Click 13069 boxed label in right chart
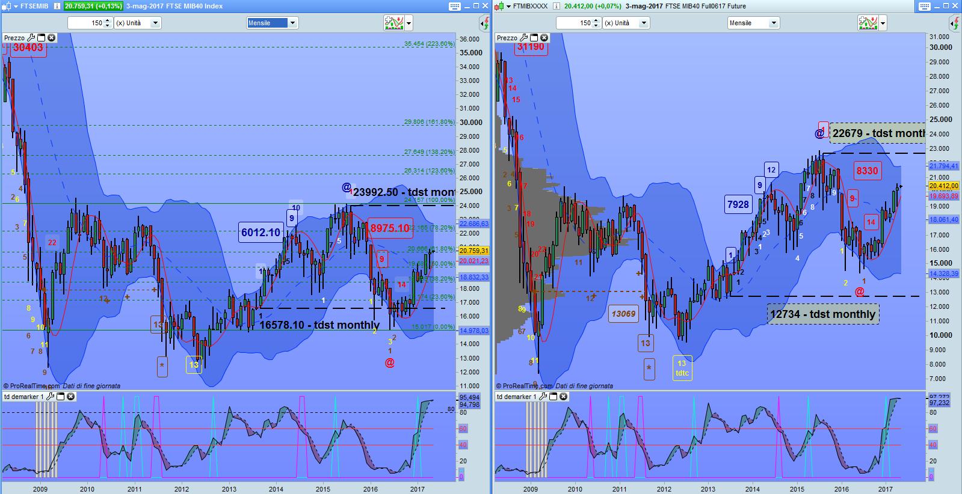 [x=623, y=314]
